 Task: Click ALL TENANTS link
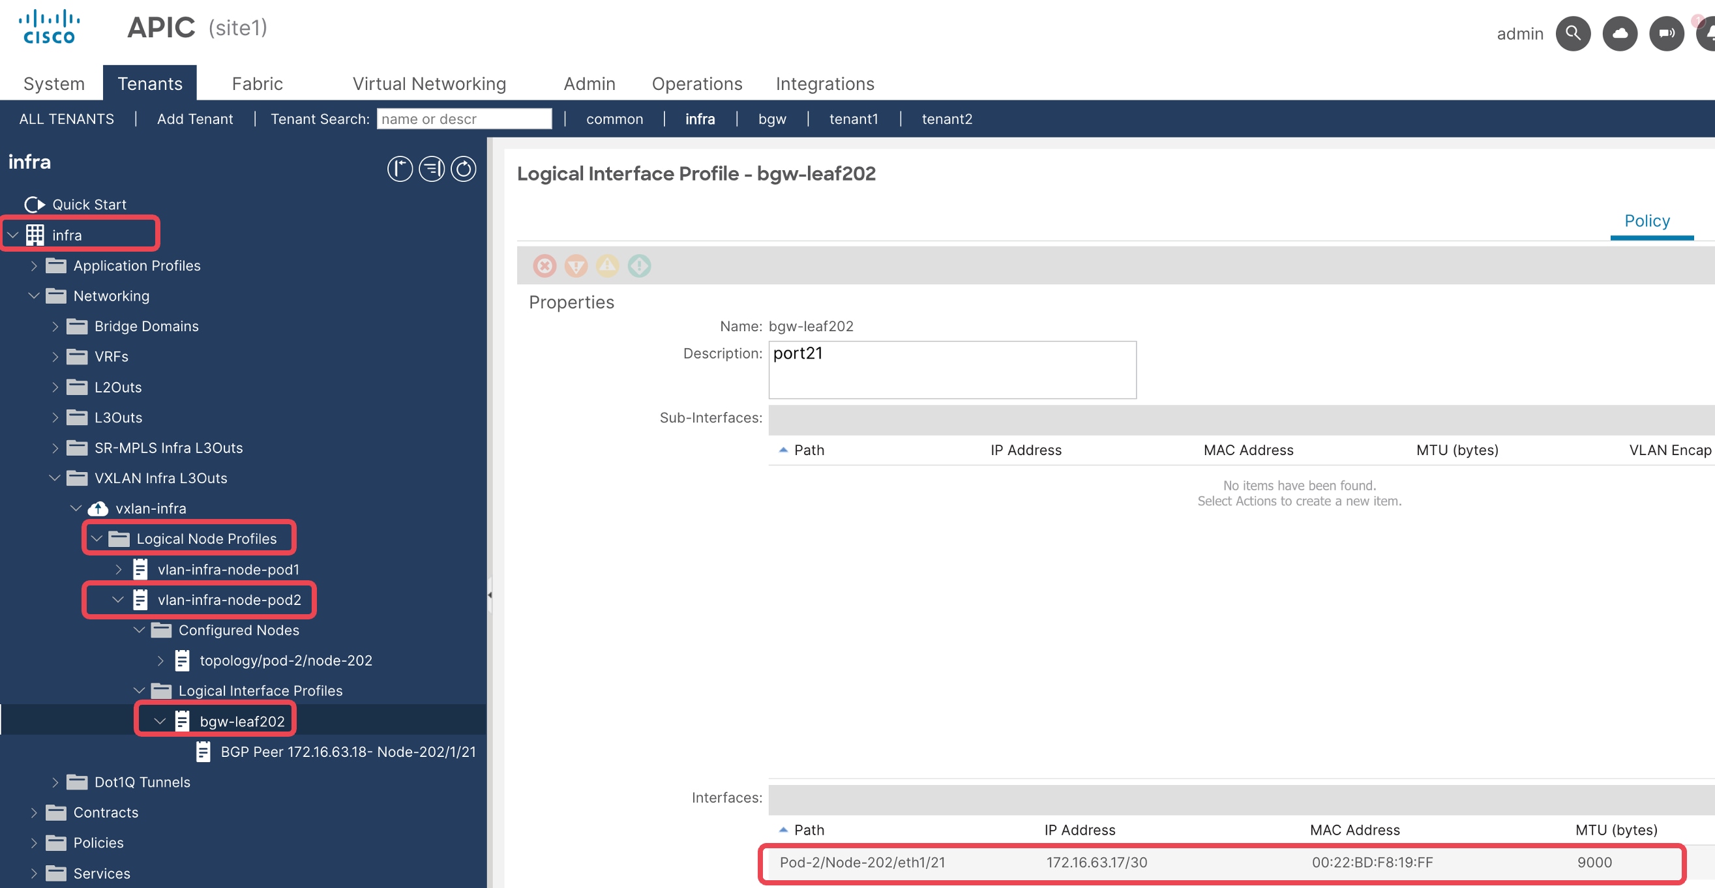[x=67, y=119]
